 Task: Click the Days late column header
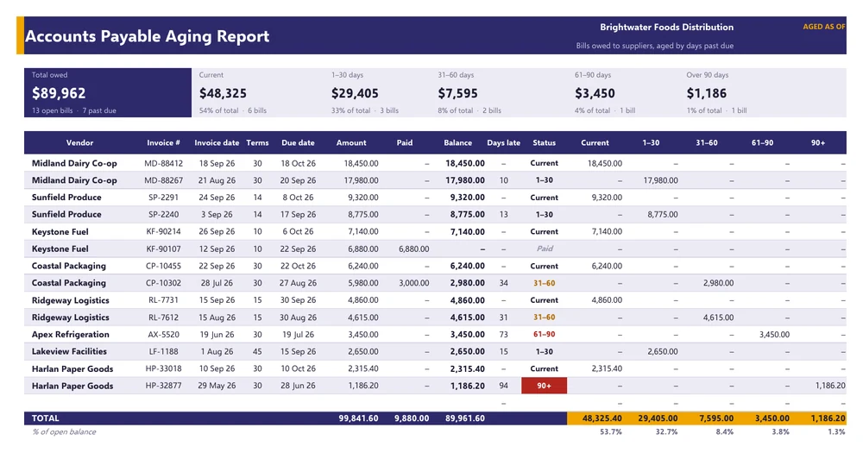pos(504,142)
